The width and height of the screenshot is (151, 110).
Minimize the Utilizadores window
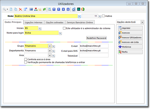pyautogui.click(x=129, y=4)
